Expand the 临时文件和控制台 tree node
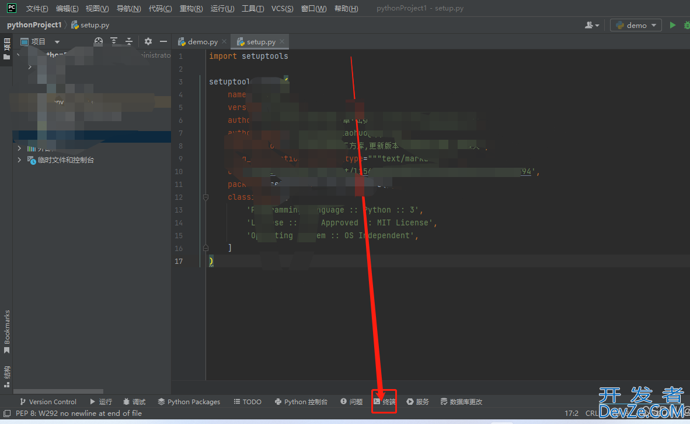Viewport: 690px width, 424px height. 19,160
